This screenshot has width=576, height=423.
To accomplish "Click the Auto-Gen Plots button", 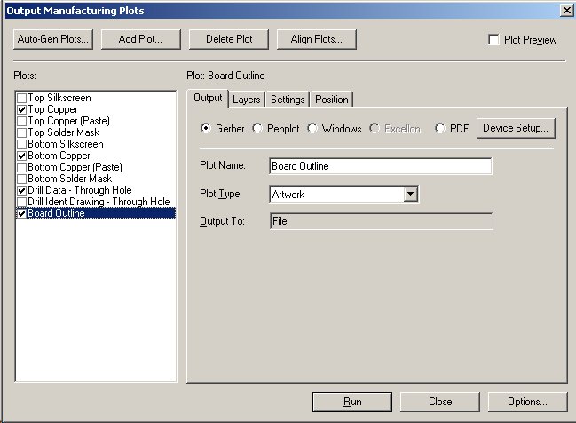I will click(x=53, y=39).
